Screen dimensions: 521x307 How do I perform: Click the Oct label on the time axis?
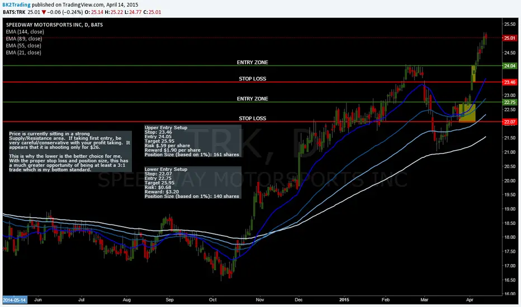point(212,300)
